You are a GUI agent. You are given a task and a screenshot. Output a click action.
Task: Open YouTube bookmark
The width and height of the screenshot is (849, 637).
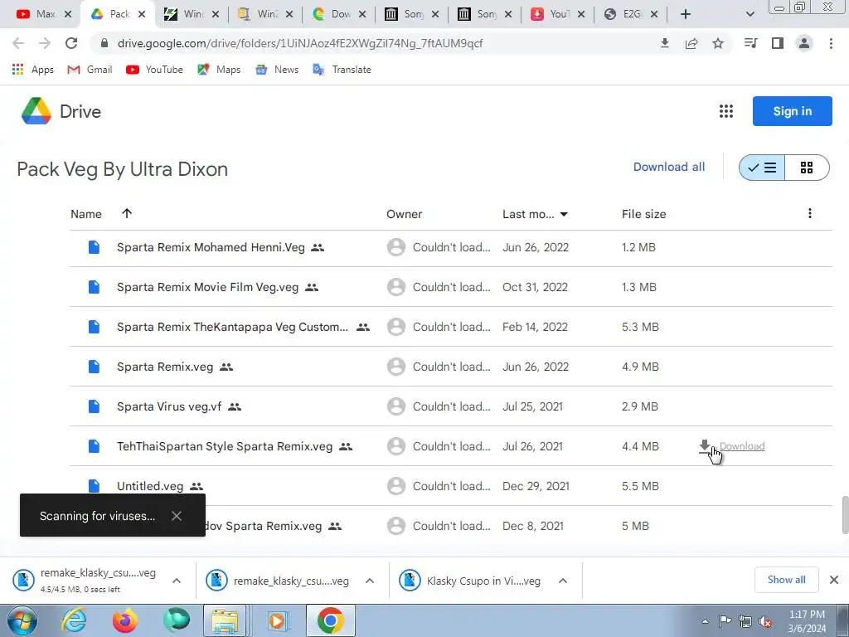coord(154,70)
